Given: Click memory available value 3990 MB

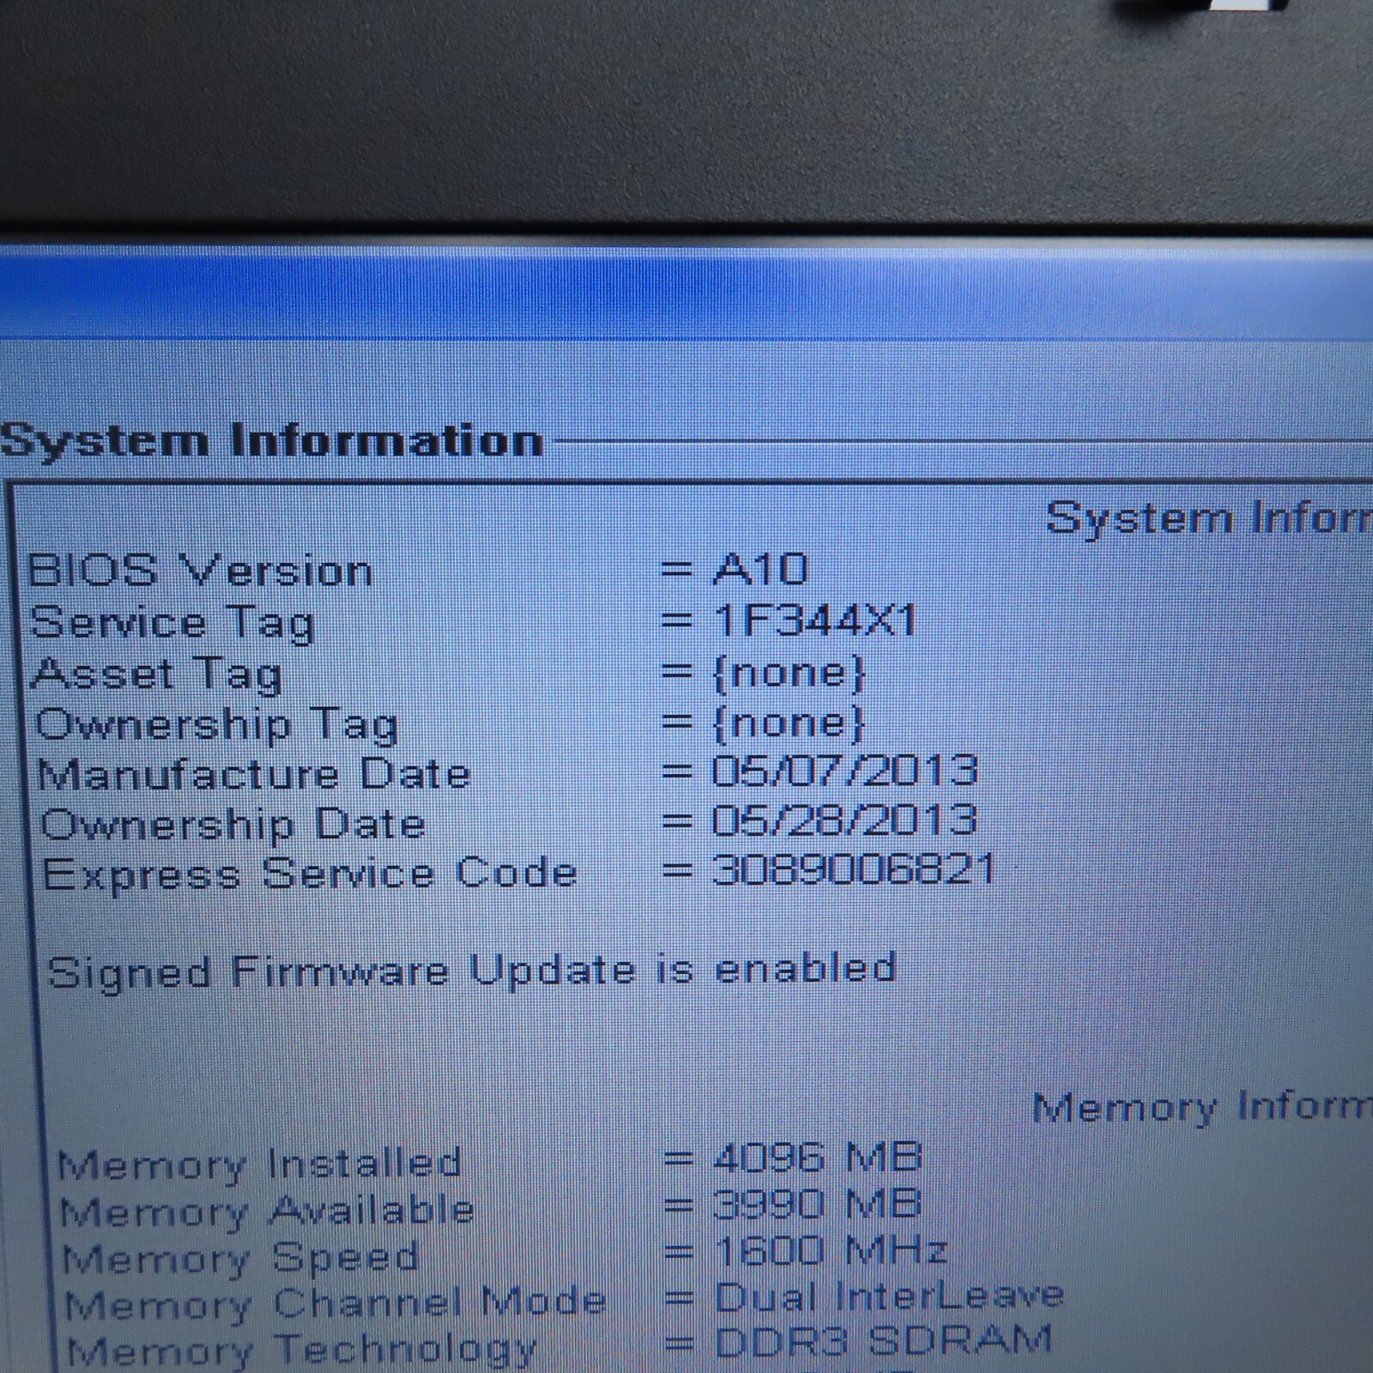Looking at the screenshot, I should pyautogui.click(x=817, y=1204).
